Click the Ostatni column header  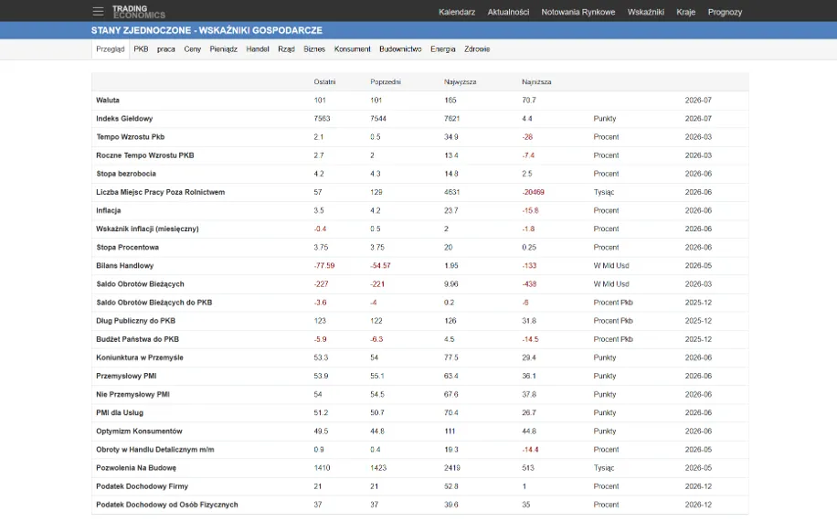tap(324, 82)
